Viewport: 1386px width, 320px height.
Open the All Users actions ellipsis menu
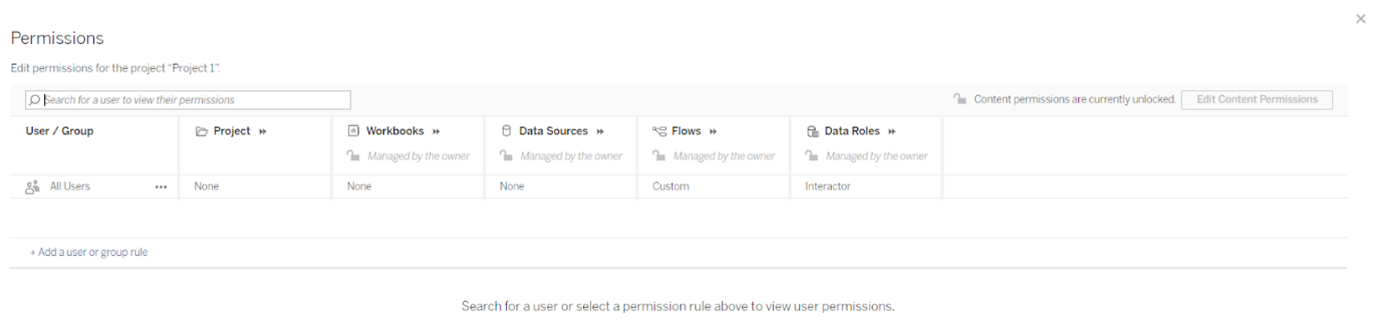pyautogui.click(x=161, y=187)
